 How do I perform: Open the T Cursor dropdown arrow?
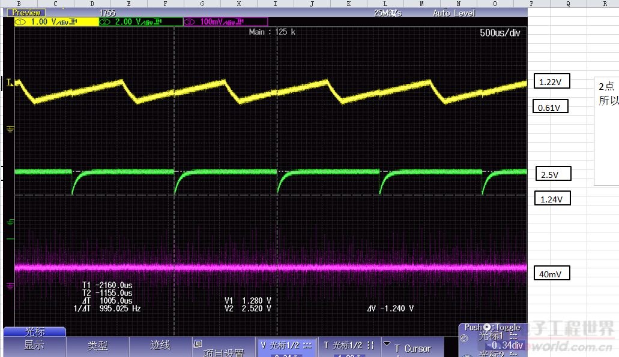387,343
